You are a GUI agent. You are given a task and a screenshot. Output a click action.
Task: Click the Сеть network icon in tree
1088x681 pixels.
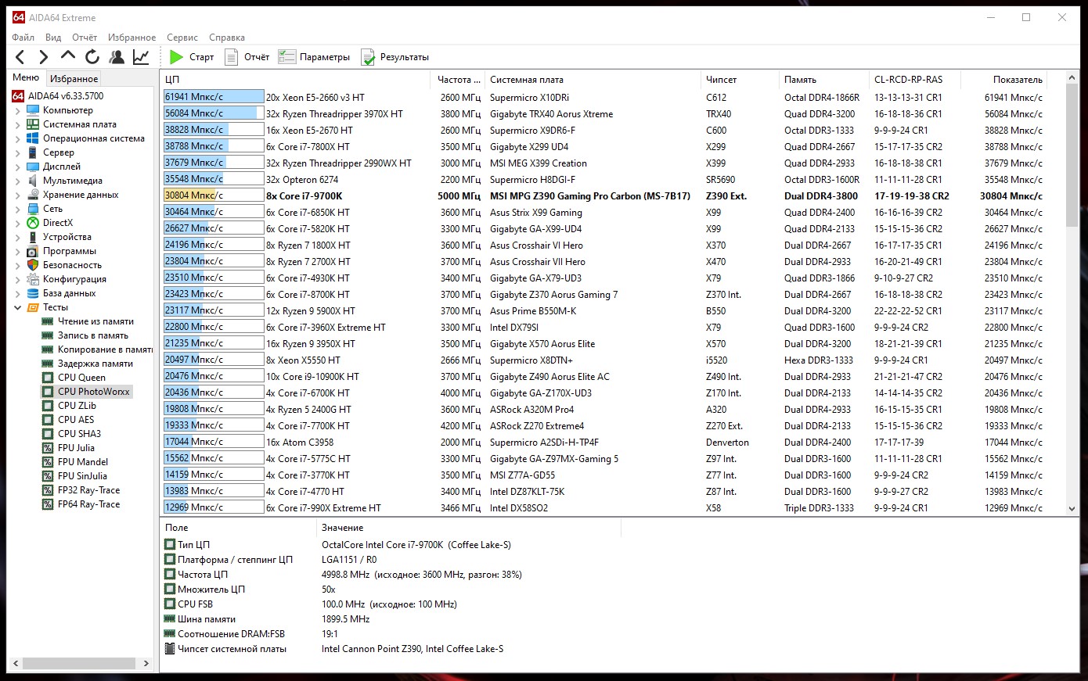click(x=33, y=209)
